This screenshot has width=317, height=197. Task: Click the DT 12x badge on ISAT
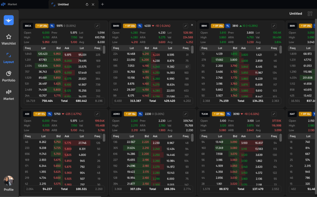pyautogui.click(x=305, y=114)
